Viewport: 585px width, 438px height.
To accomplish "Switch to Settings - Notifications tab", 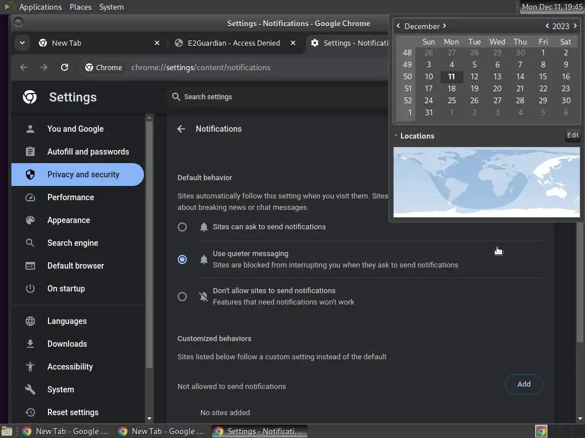I will [x=348, y=43].
